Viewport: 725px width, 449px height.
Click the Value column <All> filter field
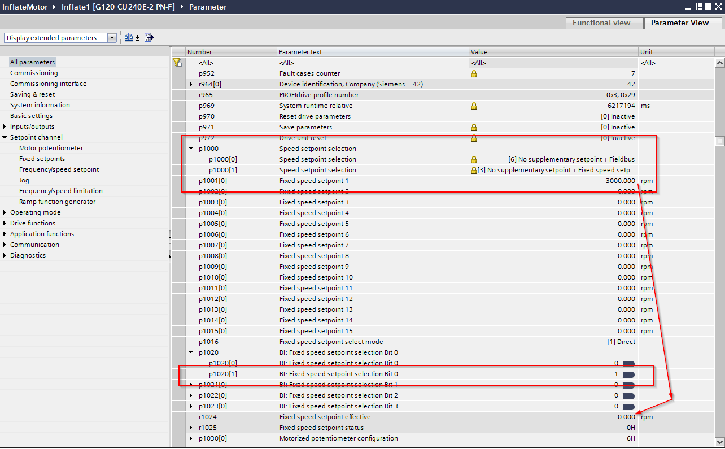[x=553, y=63]
